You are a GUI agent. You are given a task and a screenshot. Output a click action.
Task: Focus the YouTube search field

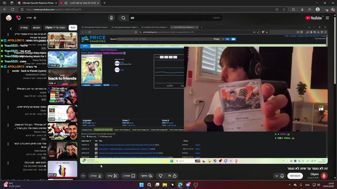(x=176, y=18)
